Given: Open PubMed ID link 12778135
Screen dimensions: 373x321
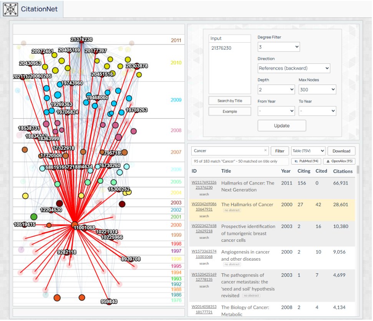Looking at the screenshot, I should click(204, 279).
